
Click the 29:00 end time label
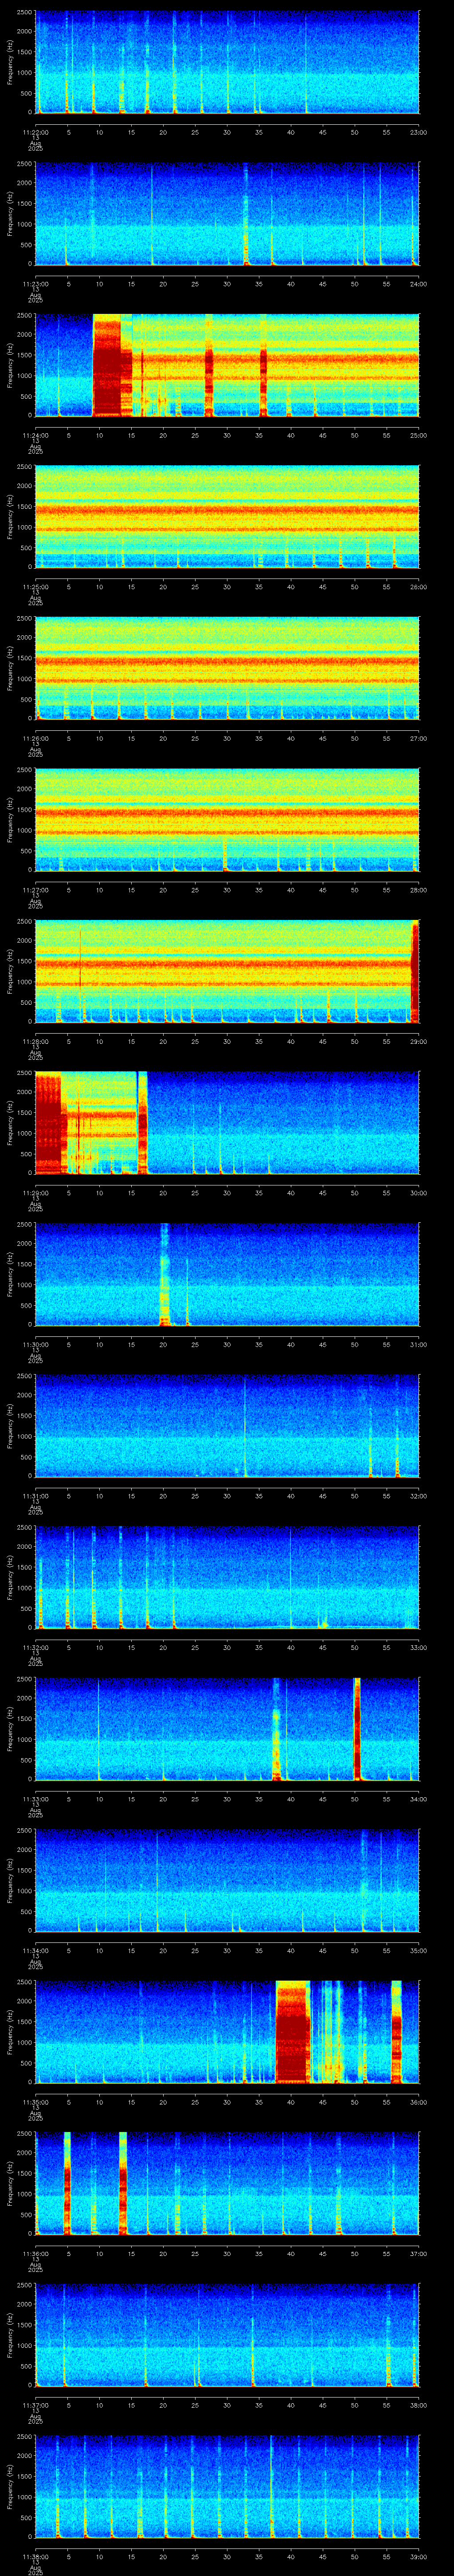point(419,1041)
